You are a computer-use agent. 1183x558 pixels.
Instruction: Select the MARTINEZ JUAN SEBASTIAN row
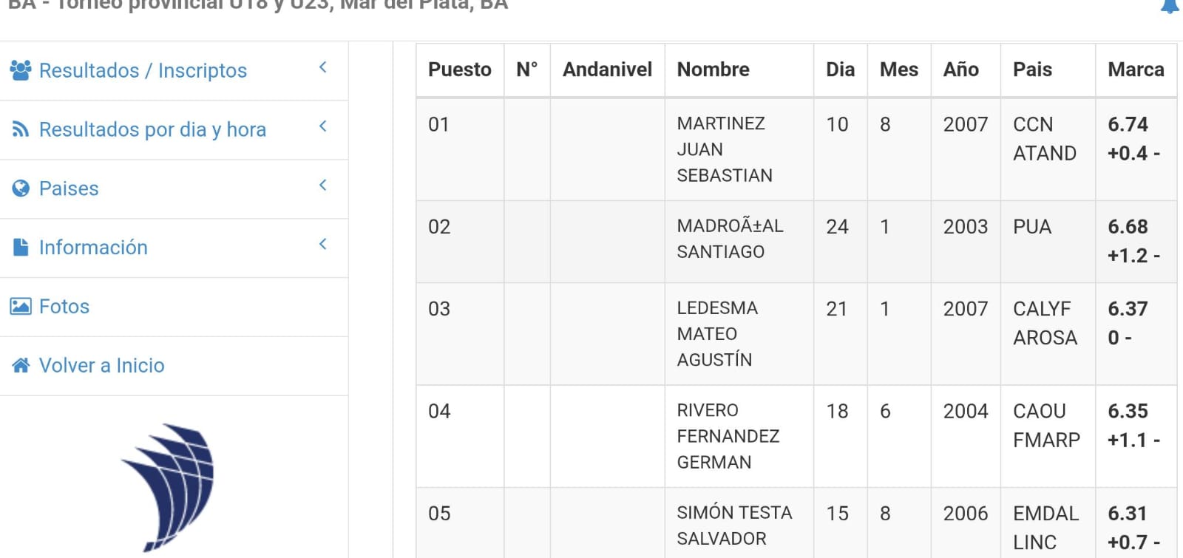pos(796,149)
